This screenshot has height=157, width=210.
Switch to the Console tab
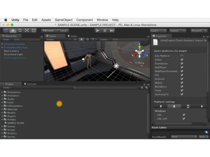coord(30,84)
